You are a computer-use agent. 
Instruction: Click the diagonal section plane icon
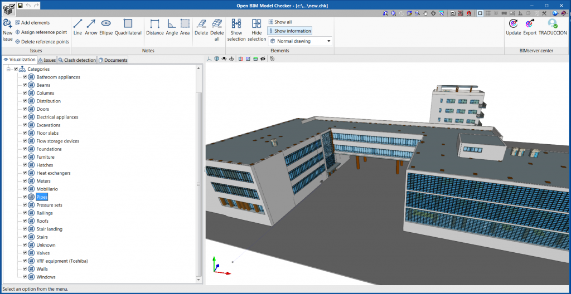(248, 59)
